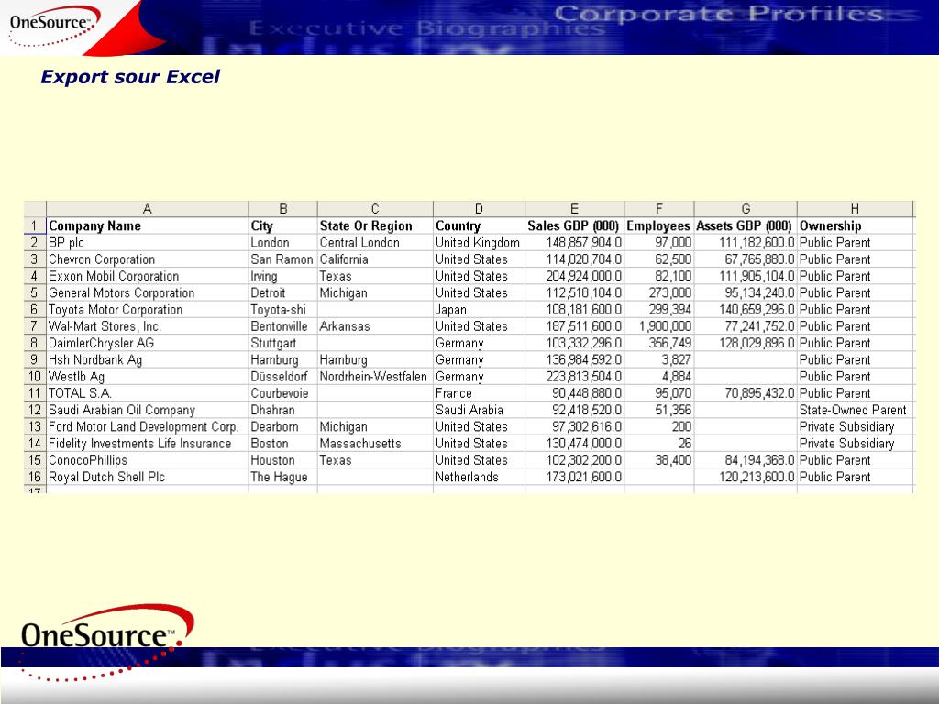Viewport: 939px width, 704px height.
Task: Click the 'Company Name' header cell
Action: point(148,225)
